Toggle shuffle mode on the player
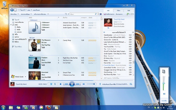 click(51, 84)
